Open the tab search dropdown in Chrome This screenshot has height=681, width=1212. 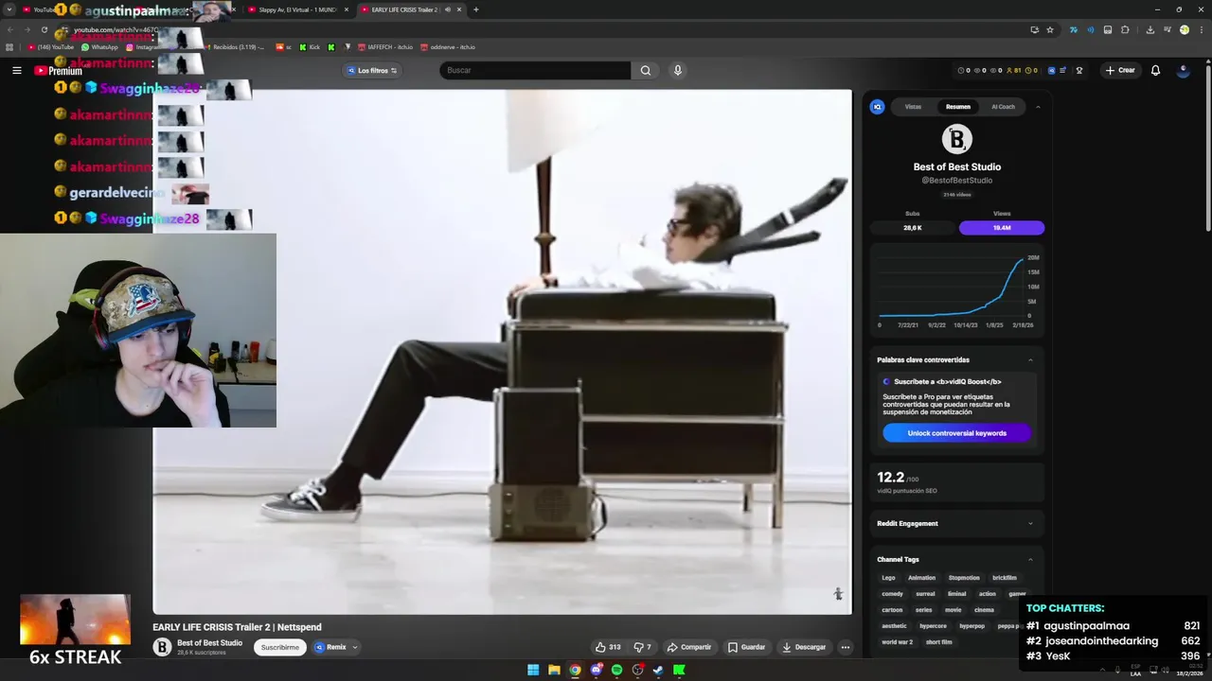(x=11, y=9)
